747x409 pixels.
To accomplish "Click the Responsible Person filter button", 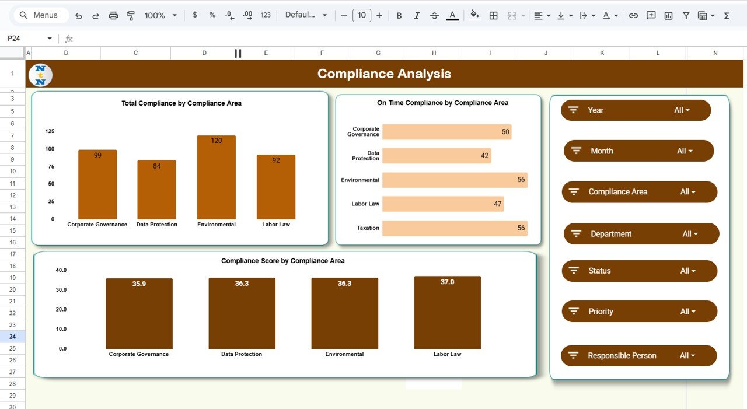I will tap(638, 355).
